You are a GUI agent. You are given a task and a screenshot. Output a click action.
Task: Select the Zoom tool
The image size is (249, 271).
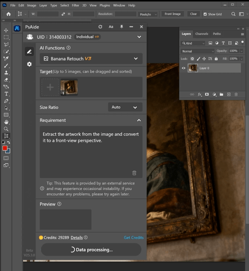click(x=6, y=129)
